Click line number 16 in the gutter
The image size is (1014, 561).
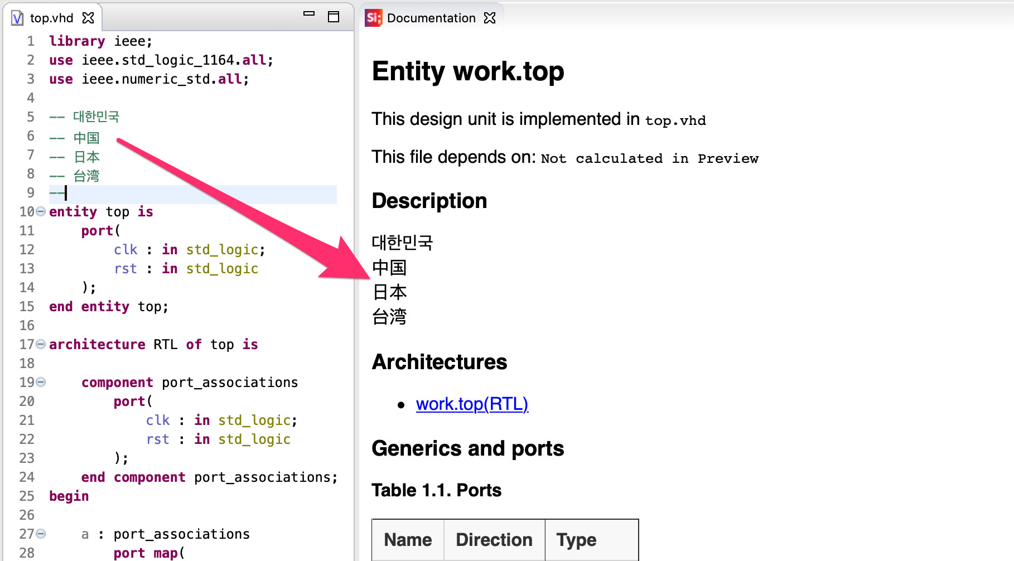[27, 325]
